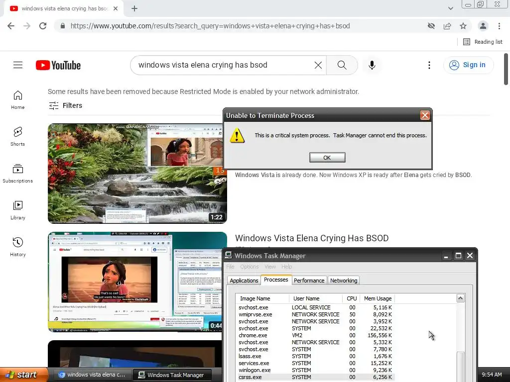Dismiss the error dialog with OK

[x=327, y=158]
